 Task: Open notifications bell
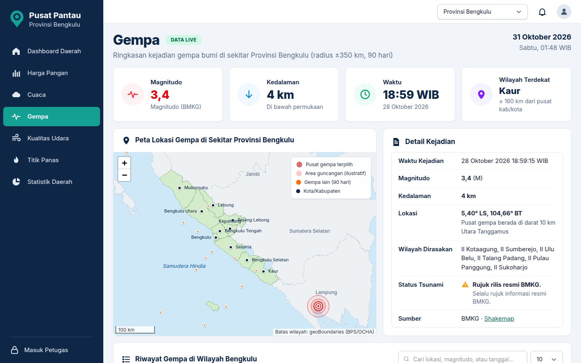542,12
